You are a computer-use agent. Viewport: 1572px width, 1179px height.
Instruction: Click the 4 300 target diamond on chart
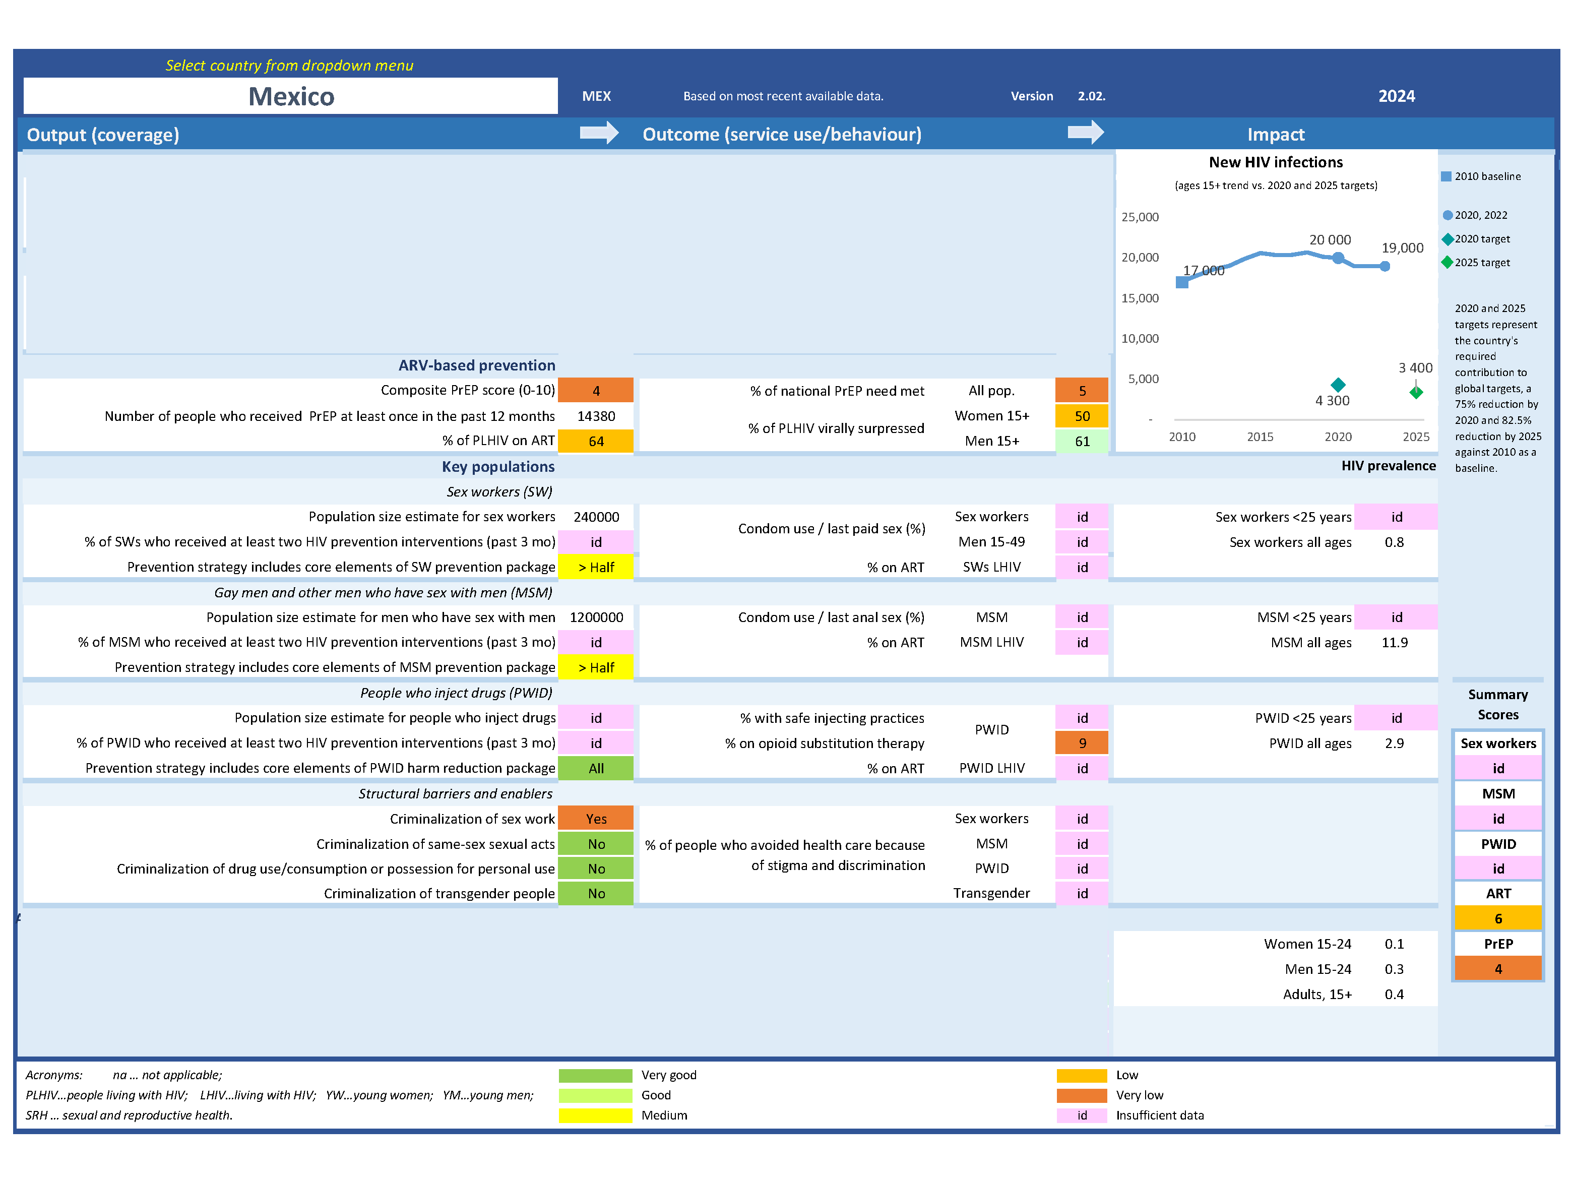click(1338, 385)
